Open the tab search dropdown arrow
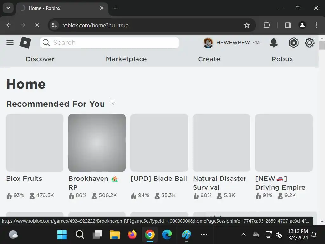The height and width of the screenshot is (244, 325). click(8, 8)
